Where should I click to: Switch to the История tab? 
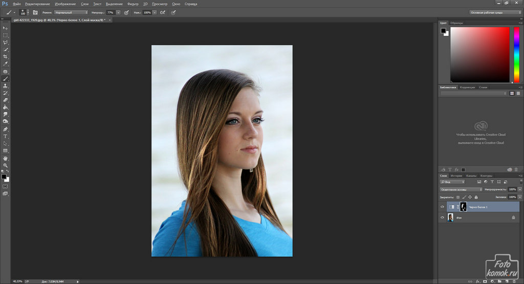[456, 176]
